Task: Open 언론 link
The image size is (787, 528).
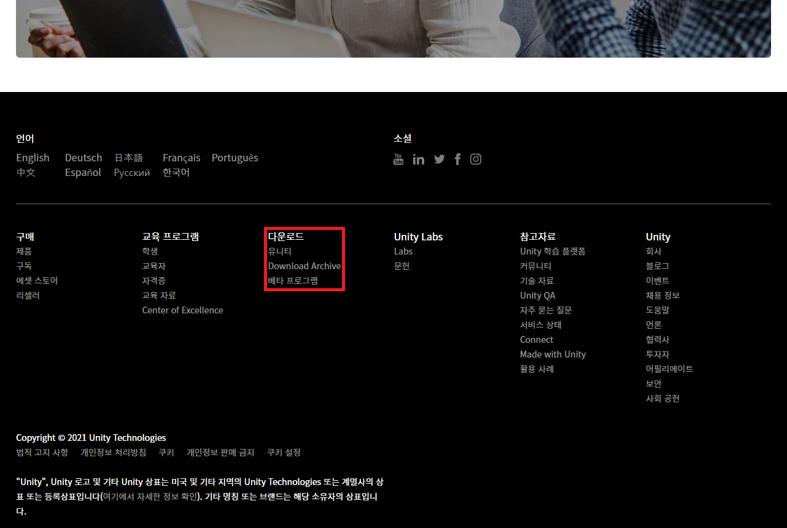Action: (654, 325)
